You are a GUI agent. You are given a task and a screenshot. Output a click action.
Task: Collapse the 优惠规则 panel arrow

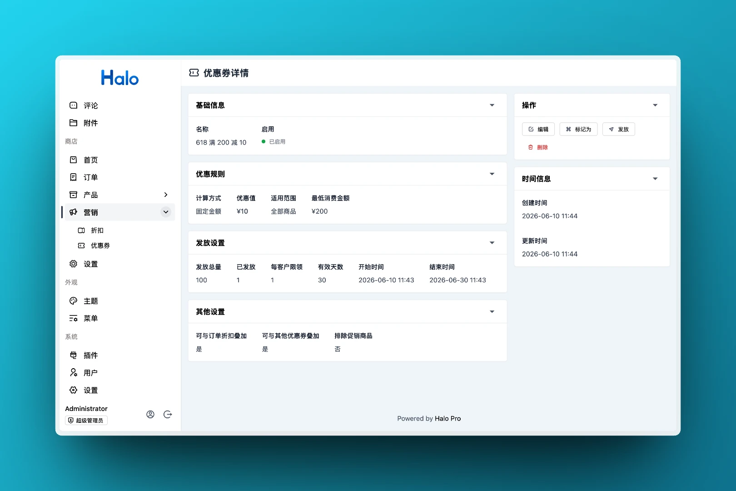492,174
